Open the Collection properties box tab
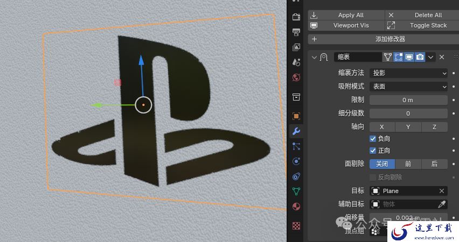Screen dimensions: 459x242 (x=296, y=97)
